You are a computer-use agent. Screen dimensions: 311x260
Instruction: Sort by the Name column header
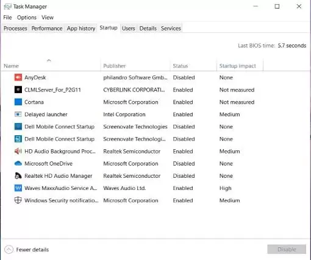click(x=51, y=66)
